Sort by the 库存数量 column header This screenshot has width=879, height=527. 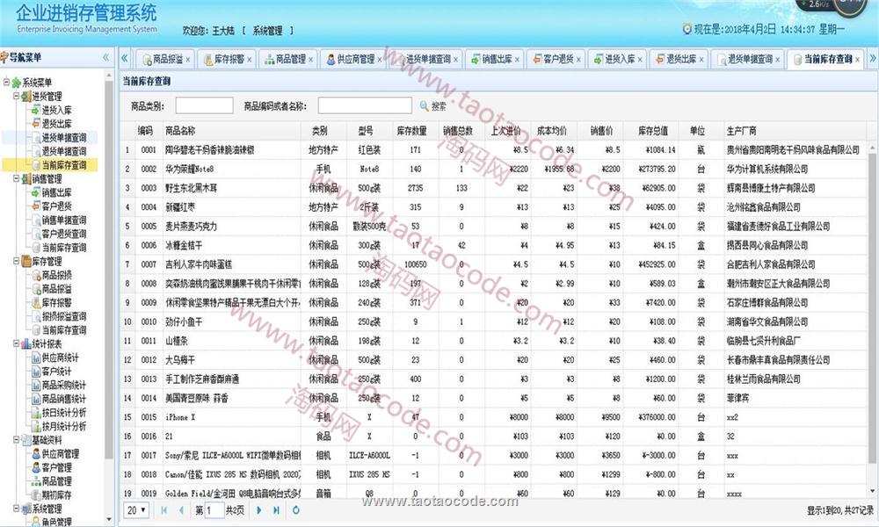(410, 130)
